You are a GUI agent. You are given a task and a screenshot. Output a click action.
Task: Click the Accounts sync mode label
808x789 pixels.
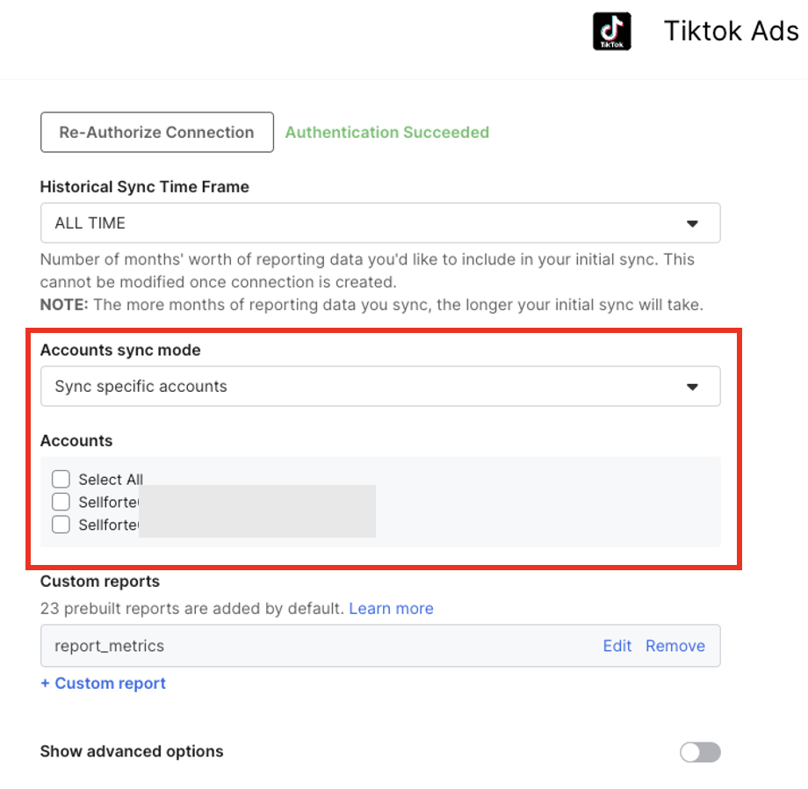tap(120, 351)
